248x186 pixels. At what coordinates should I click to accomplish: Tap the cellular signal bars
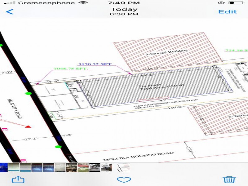pos(11,3)
